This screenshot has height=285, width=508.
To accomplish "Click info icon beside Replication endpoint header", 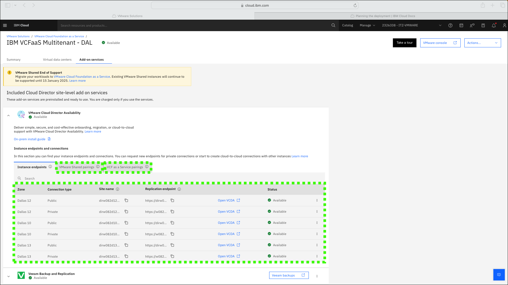I will (x=179, y=189).
